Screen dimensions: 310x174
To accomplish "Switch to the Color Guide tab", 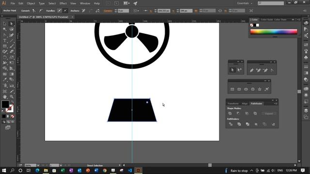I will click(267, 19).
